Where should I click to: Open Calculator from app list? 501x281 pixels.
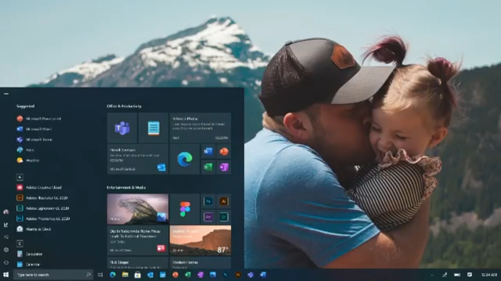tap(30, 254)
